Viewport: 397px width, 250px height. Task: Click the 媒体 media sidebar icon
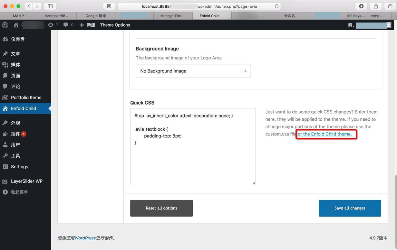pos(5,65)
